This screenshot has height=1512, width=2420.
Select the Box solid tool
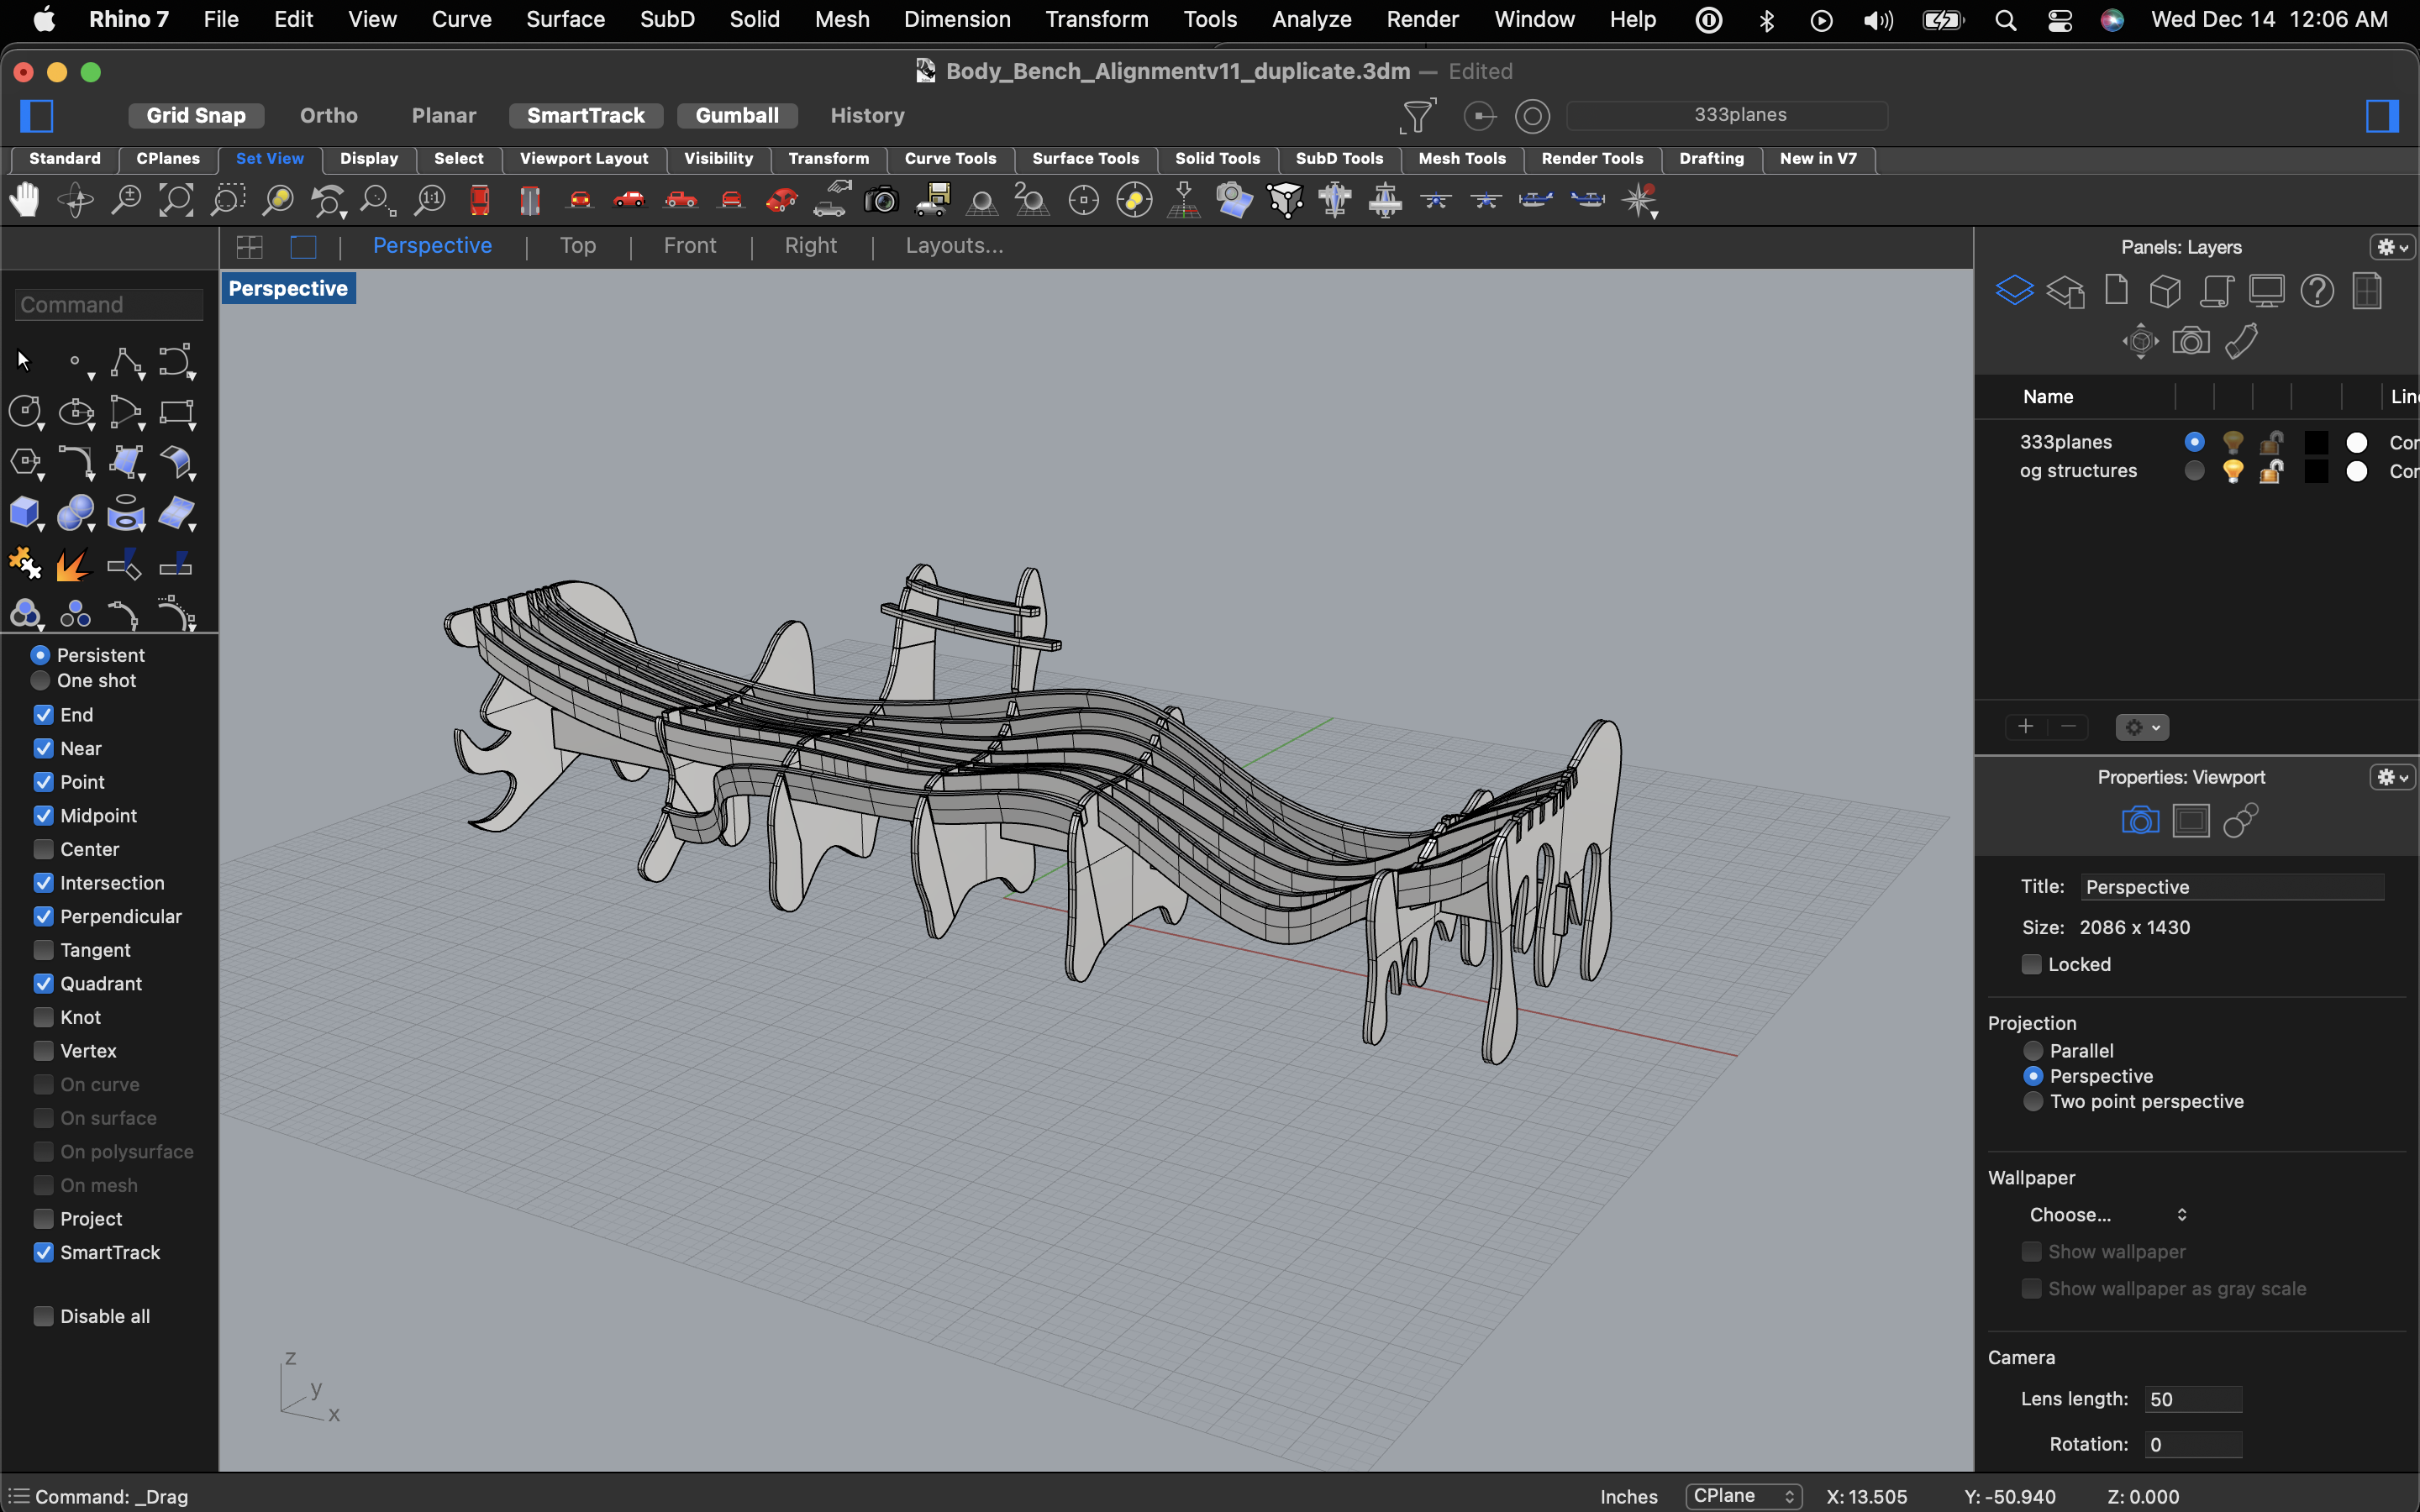pyautogui.click(x=24, y=513)
